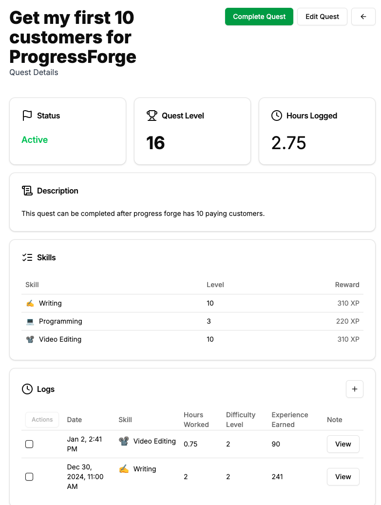
Task: Go back using the arrow button
Action: 363,17
